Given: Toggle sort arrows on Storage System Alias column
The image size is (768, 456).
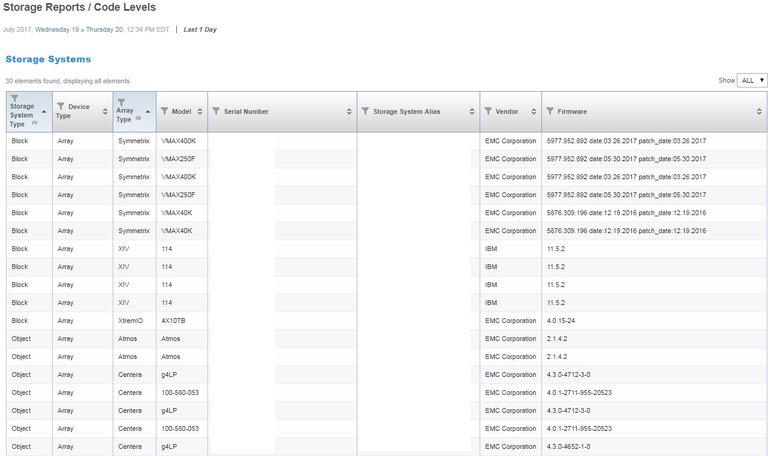Looking at the screenshot, I should coord(472,111).
